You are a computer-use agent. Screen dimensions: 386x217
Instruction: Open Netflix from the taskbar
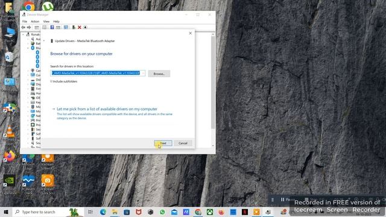pyautogui.click(x=245, y=212)
